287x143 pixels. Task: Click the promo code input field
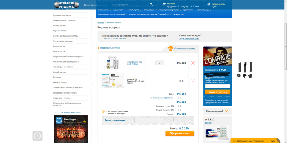149,120
